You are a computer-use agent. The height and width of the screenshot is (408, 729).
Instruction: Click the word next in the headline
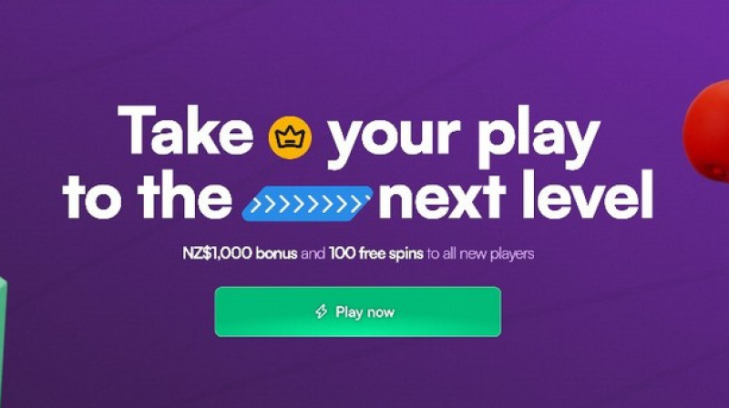pos(442,198)
